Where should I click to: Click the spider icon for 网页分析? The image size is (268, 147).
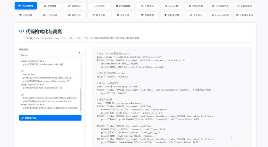coord(69,15)
